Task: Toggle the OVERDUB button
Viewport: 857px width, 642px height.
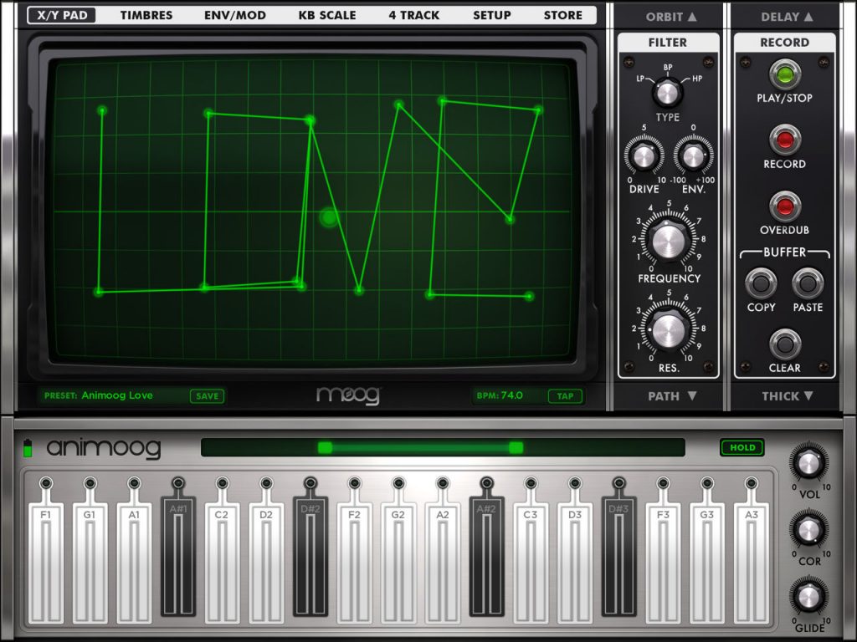Action: [785, 207]
